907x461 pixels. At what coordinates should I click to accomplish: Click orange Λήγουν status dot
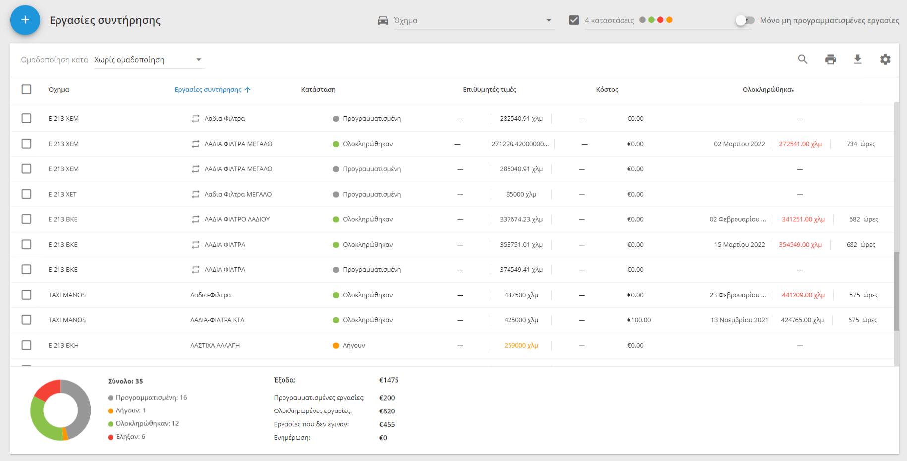336,346
